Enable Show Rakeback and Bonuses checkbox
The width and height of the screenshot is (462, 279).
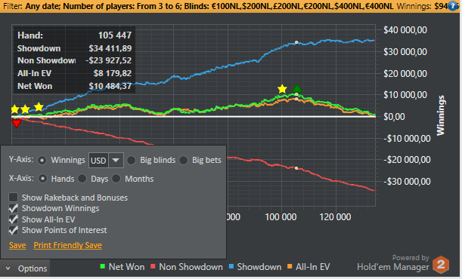coord(14,198)
